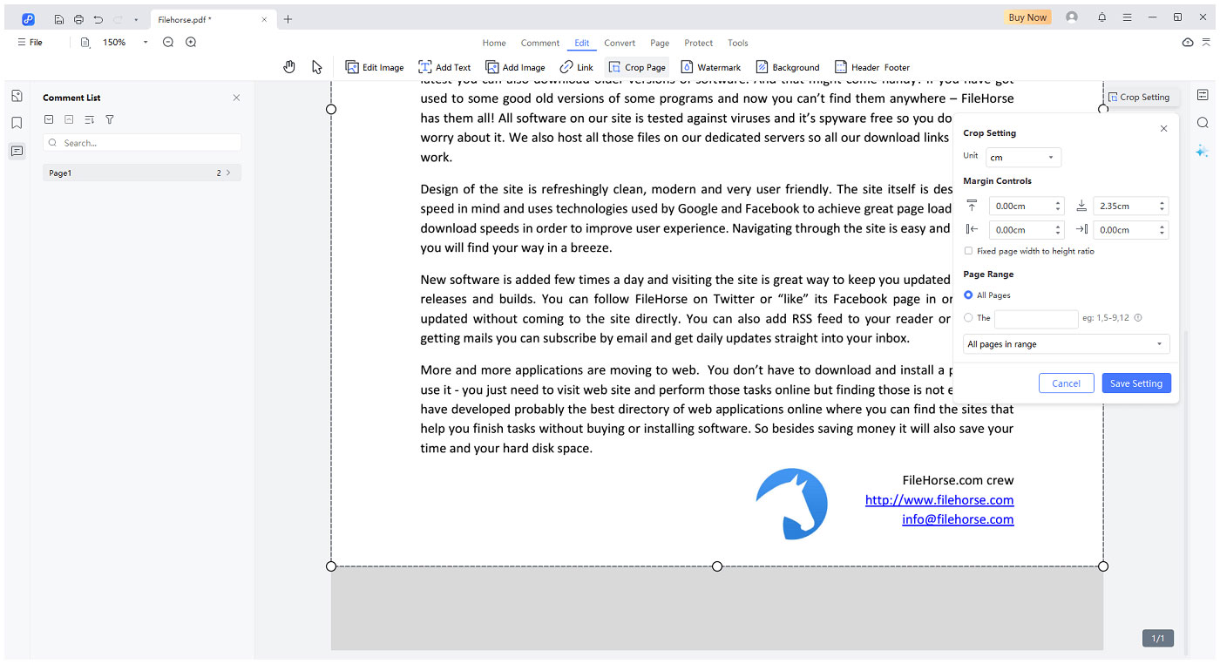The image size is (1220, 664).
Task: Open search from right sidebar magnifier
Action: [1203, 123]
